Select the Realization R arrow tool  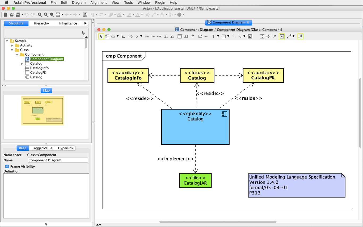click(166, 36)
